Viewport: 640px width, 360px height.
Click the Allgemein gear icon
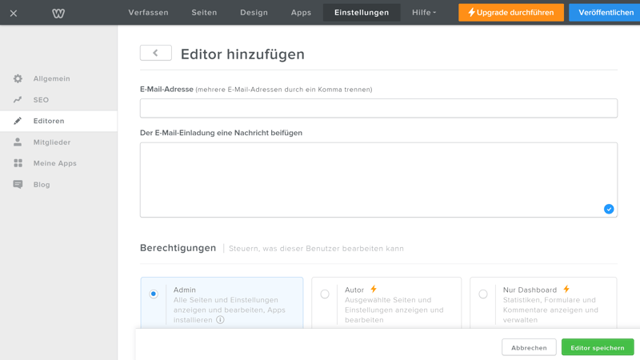point(18,78)
